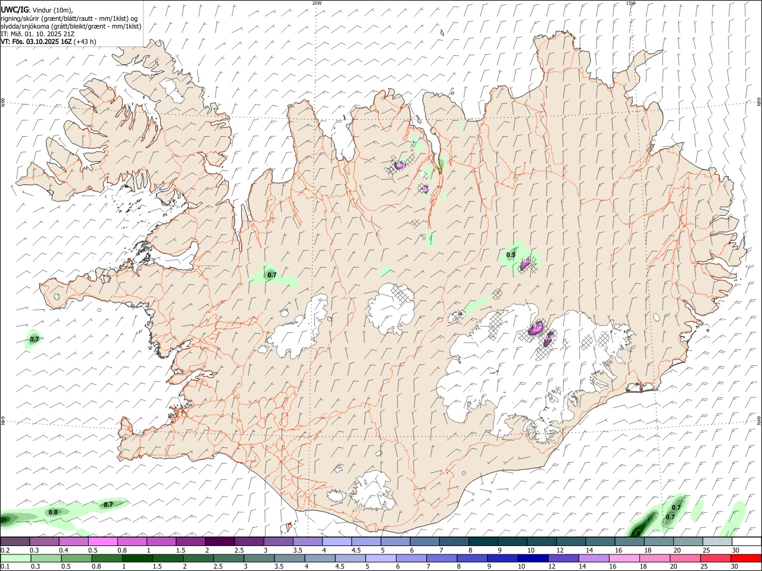The image size is (762, 571).
Task: Select the upper scale swatch between 0.3 and 0.4
Action: (44, 541)
